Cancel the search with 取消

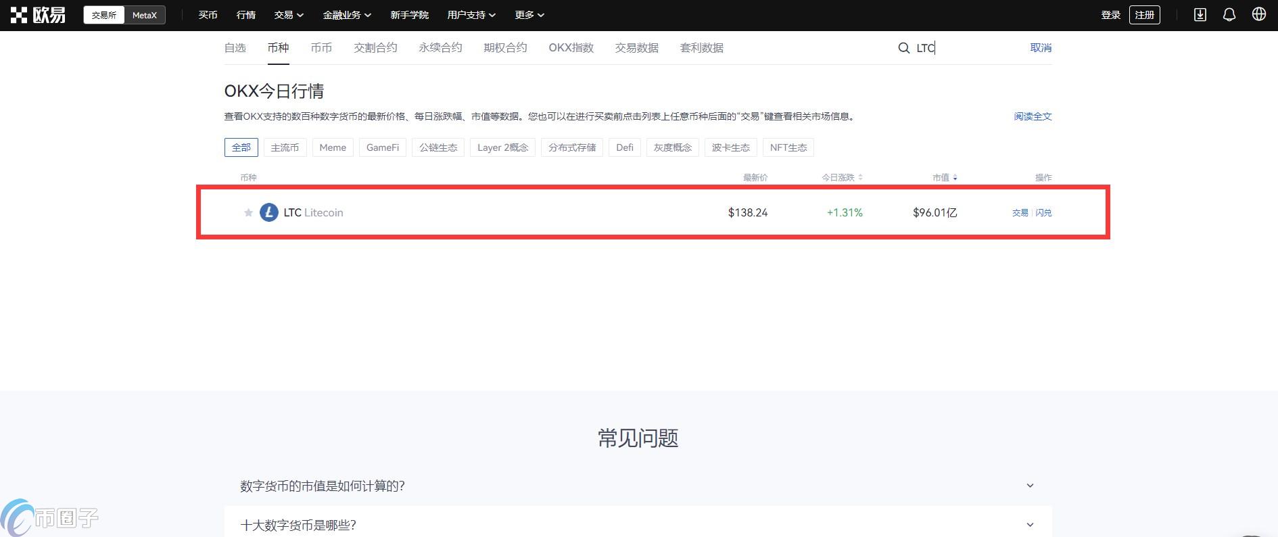(1041, 48)
